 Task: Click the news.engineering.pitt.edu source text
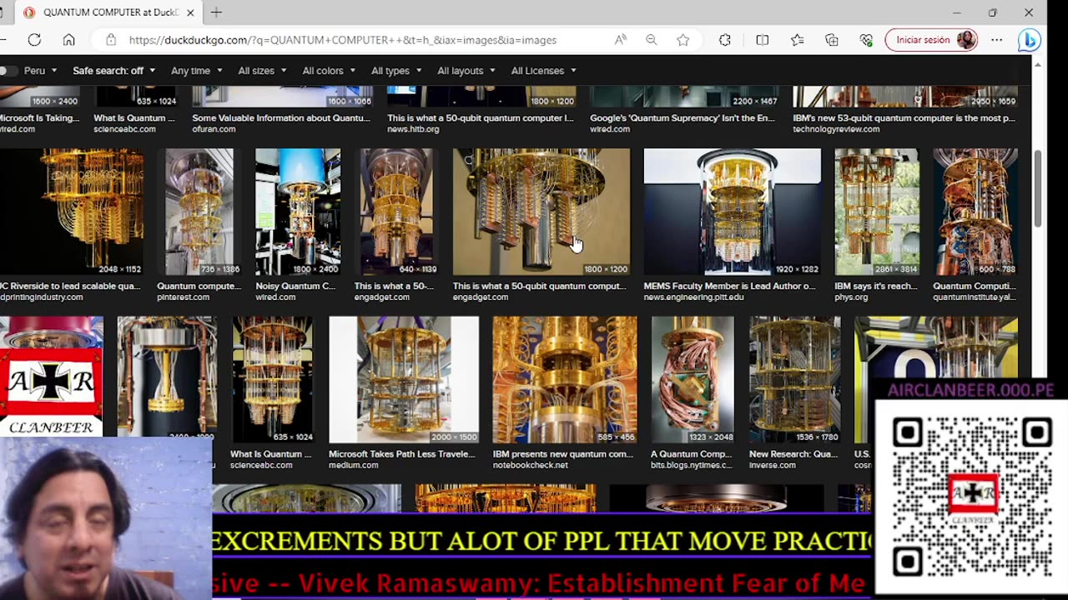(693, 297)
